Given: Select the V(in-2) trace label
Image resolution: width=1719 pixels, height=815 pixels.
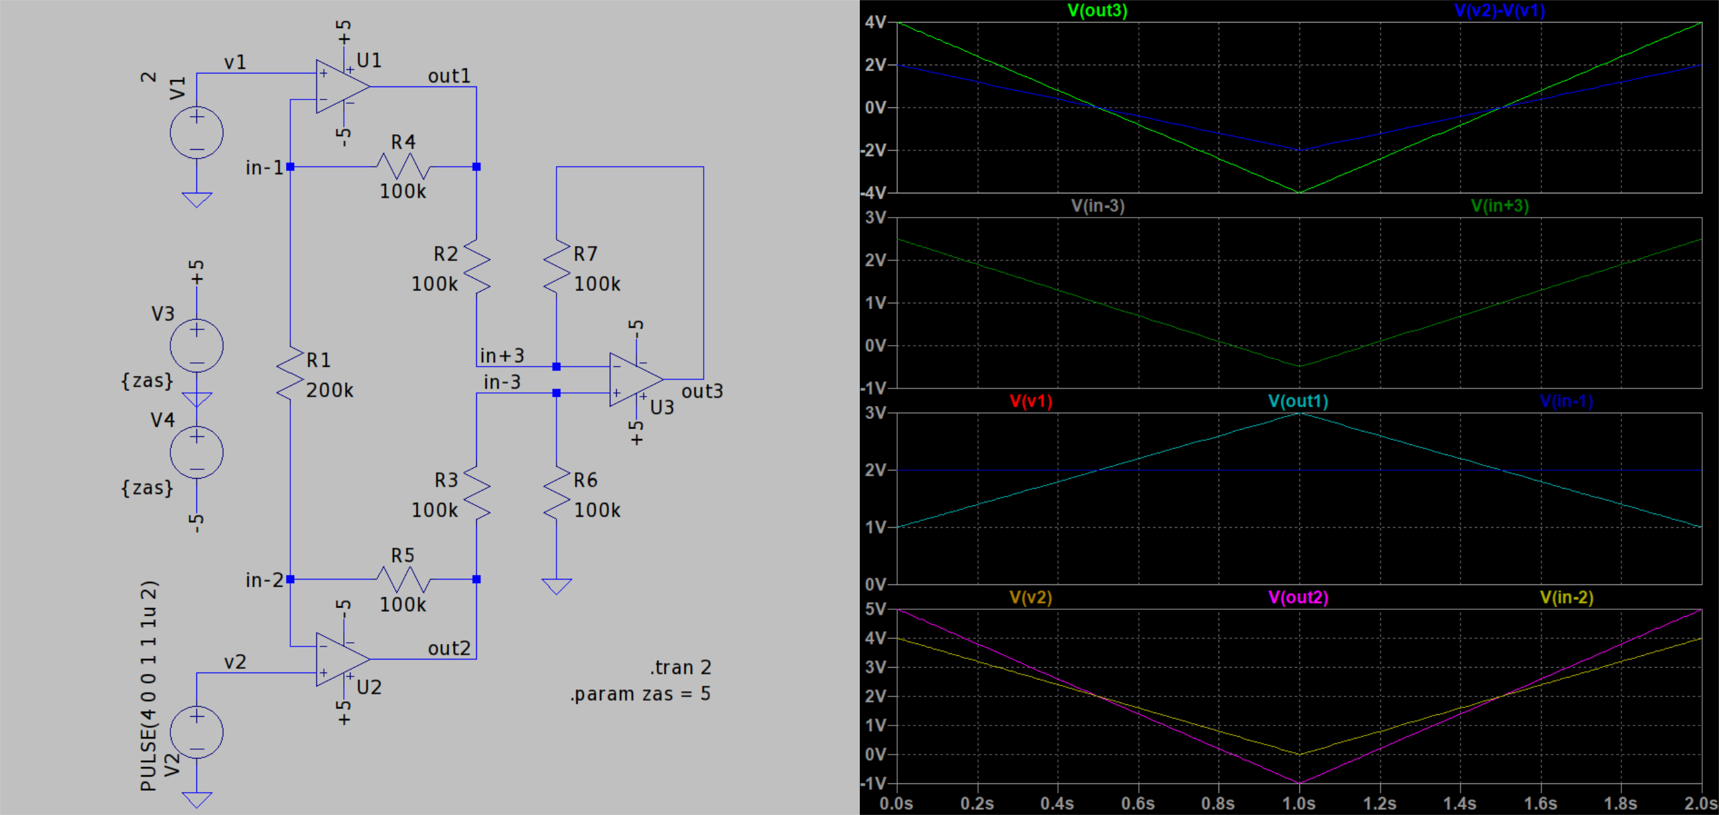Looking at the screenshot, I should 1566,597.
